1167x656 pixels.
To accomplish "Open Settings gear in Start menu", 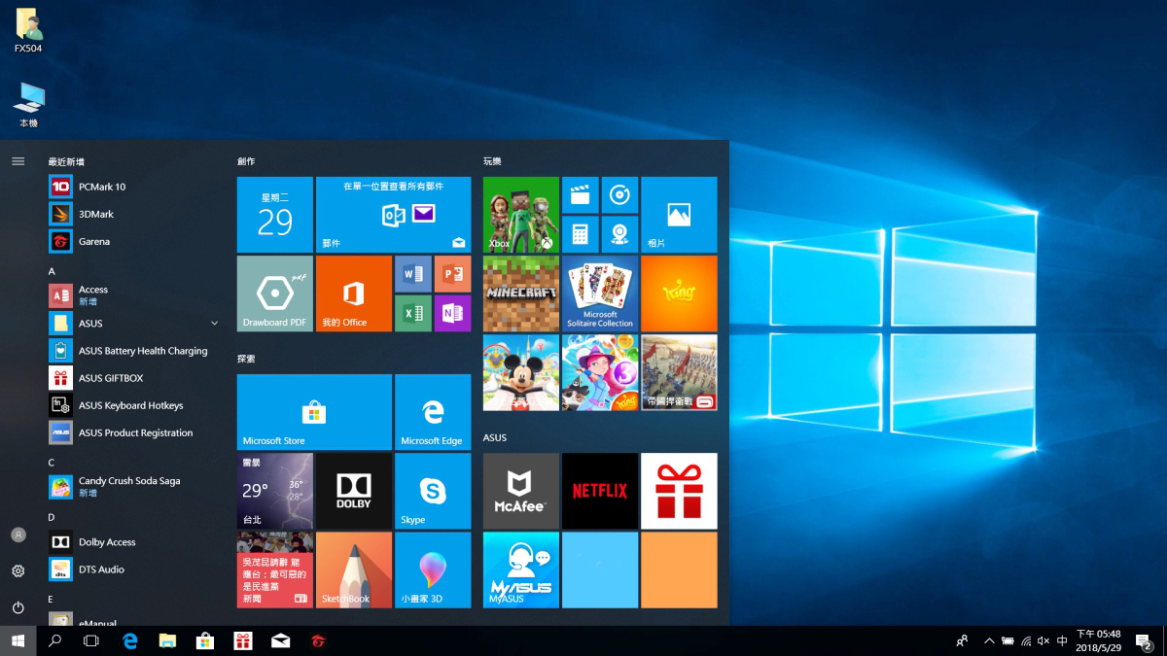I will coord(18,571).
